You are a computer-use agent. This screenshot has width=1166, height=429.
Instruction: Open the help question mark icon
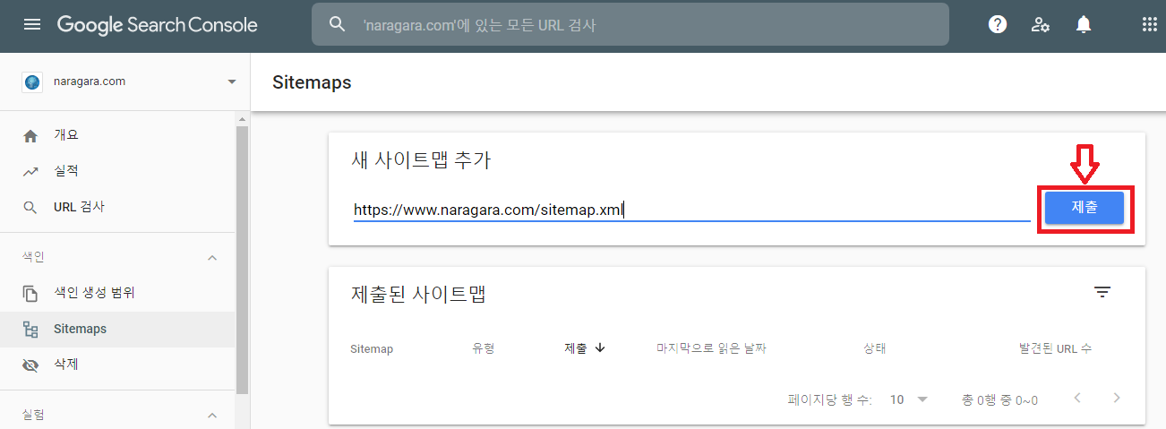pos(998,24)
